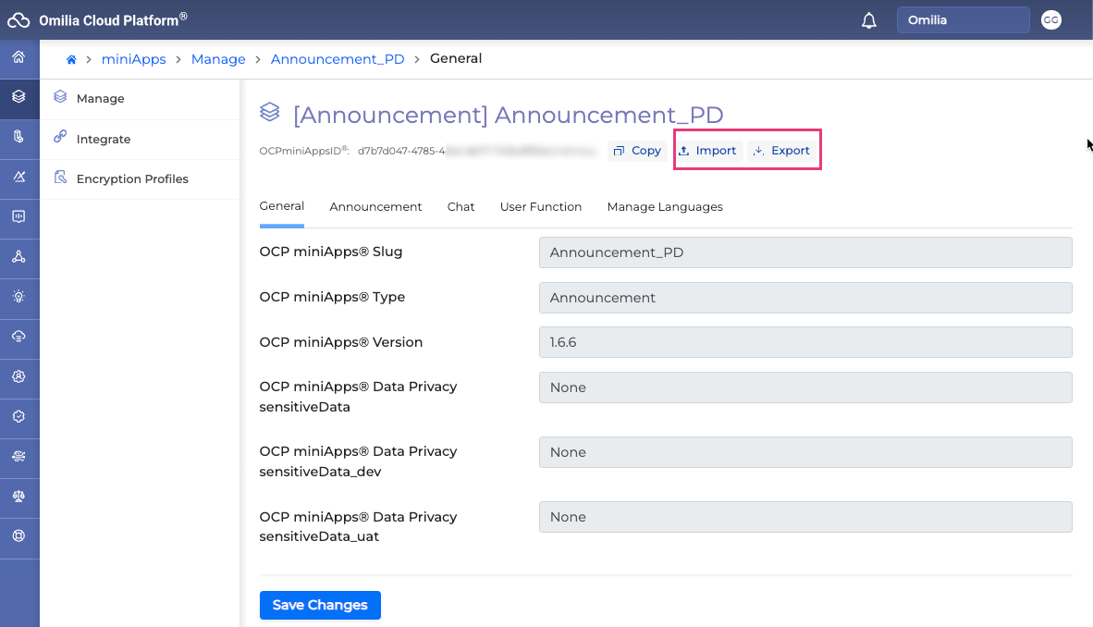Click the breadcrumb home icon
The image size is (1093, 627).
point(71,59)
